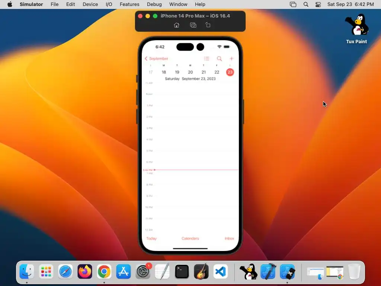Image resolution: width=381 pixels, height=286 pixels.
Task: Open Spotlight search in menu bar
Action: click(x=306, y=4)
